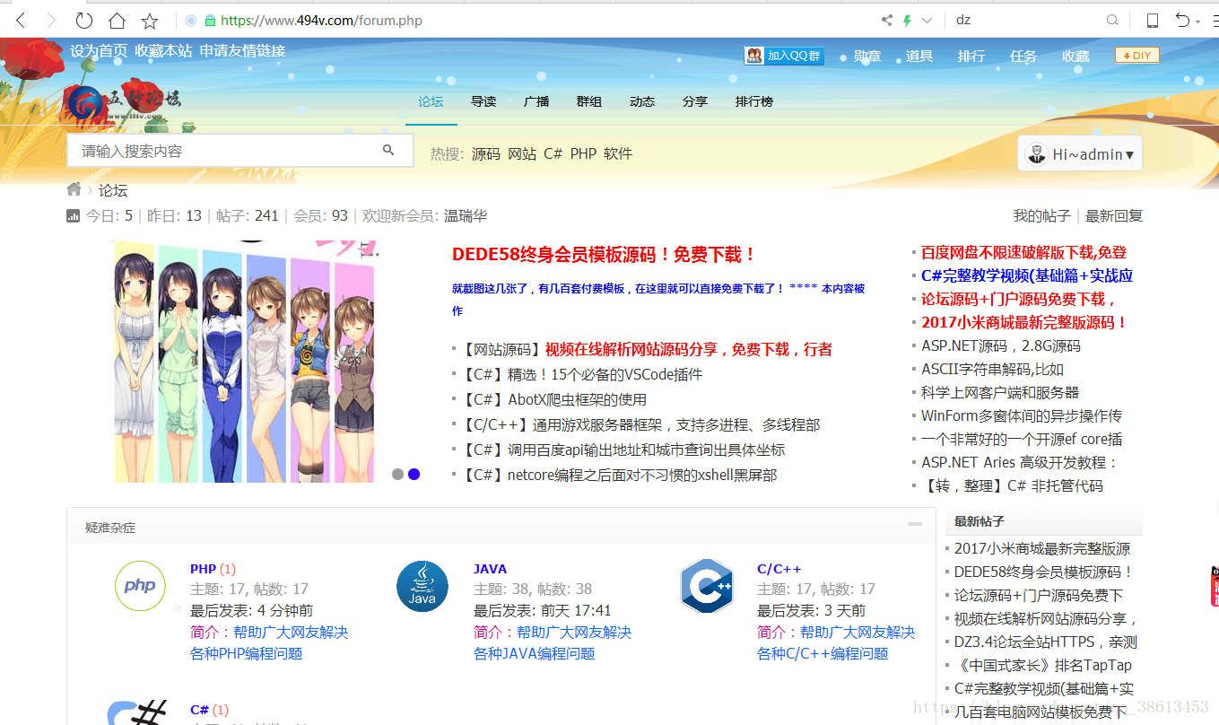Select the 论坛 navigation tab

431,101
